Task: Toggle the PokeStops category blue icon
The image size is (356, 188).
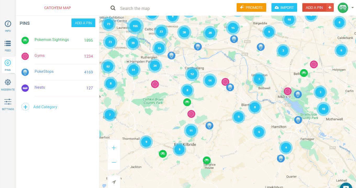Action: (25, 72)
